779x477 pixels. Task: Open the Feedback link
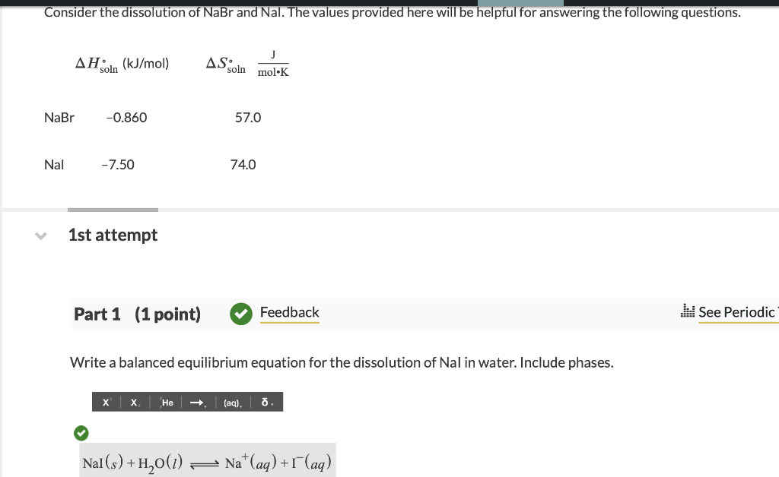coord(289,312)
